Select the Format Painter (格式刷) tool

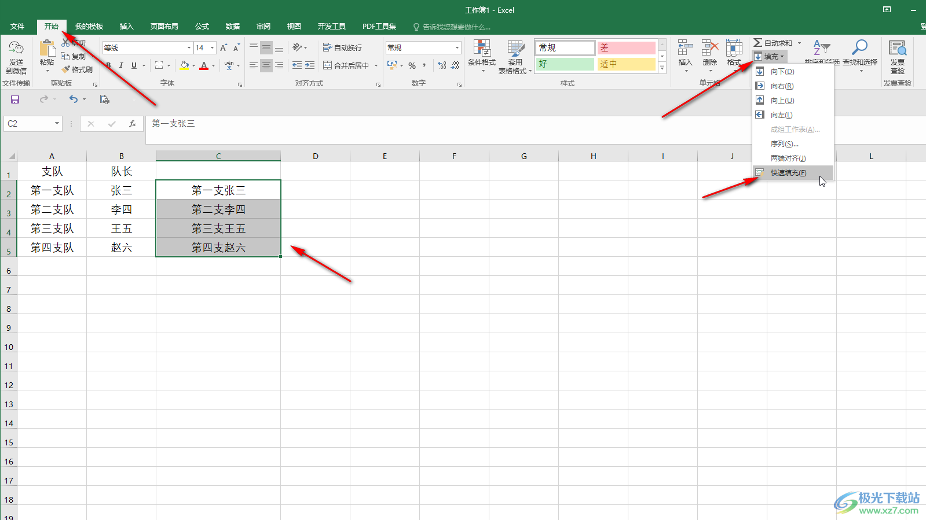(x=77, y=69)
